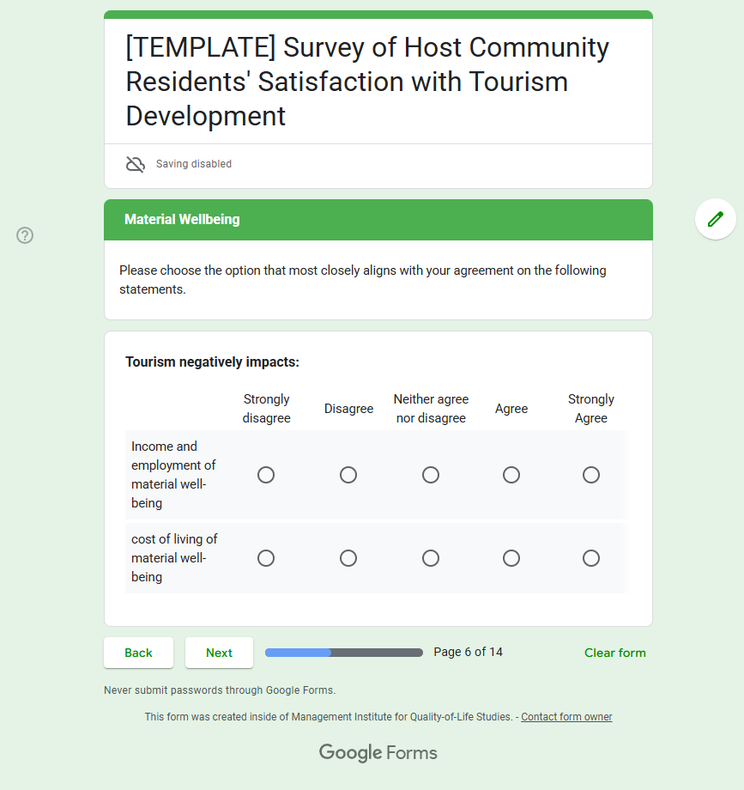Select Strongly disagree for Income and employment
The image size is (744, 790).
tap(266, 475)
